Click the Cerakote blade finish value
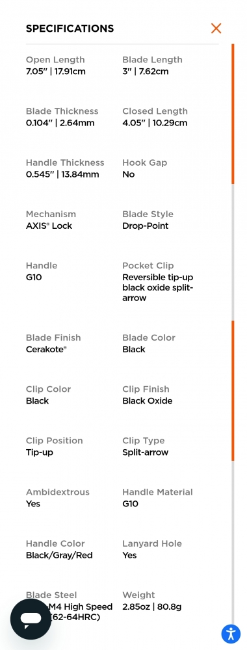Viewport: 247px width, 650px height. [x=46, y=350]
